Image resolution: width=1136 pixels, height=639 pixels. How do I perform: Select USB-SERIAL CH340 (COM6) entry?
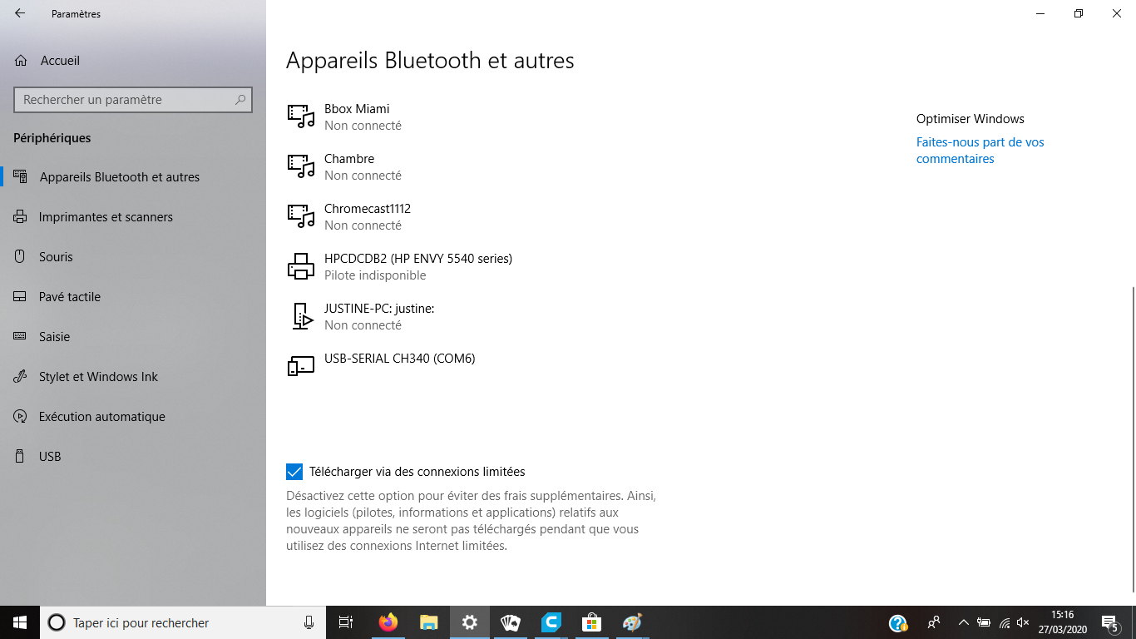(x=400, y=359)
